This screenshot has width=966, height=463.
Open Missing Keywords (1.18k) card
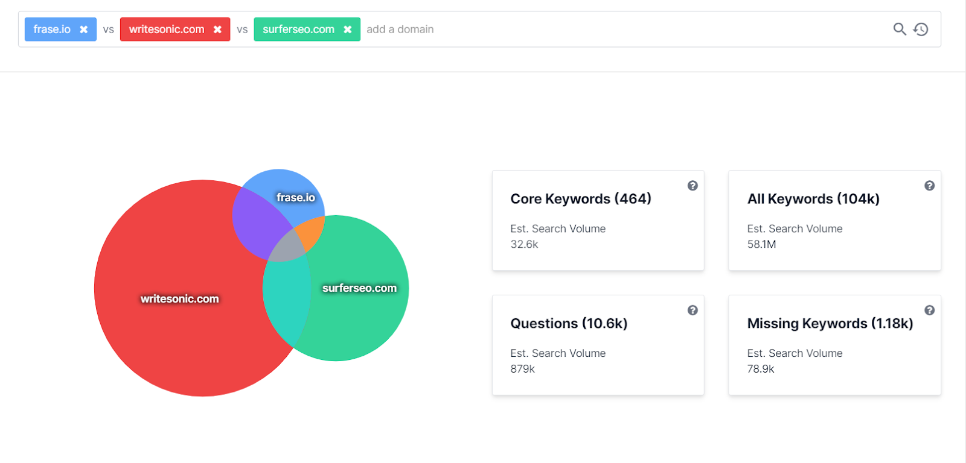(835, 345)
